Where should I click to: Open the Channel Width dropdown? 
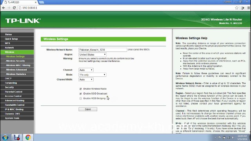pyautogui.click(x=86, y=80)
